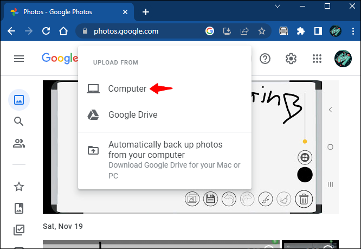Click the back chevron in the photo
Image resolution: width=361 pixels, height=249 pixels.
pos(331,110)
